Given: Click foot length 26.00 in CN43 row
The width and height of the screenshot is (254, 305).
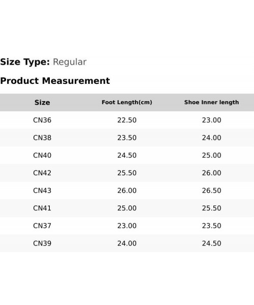Looking at the screenshot, I should (127, 191).
